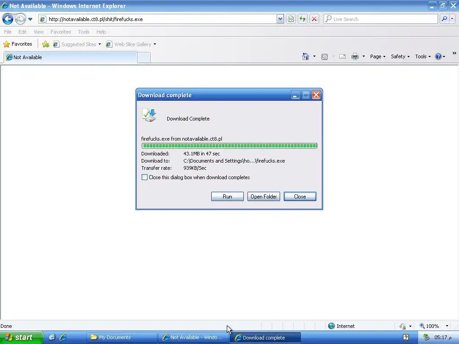Switch to Download complete taskbar item
The width and height of the screenshot is (459, 344).
(x=265, y=338)
